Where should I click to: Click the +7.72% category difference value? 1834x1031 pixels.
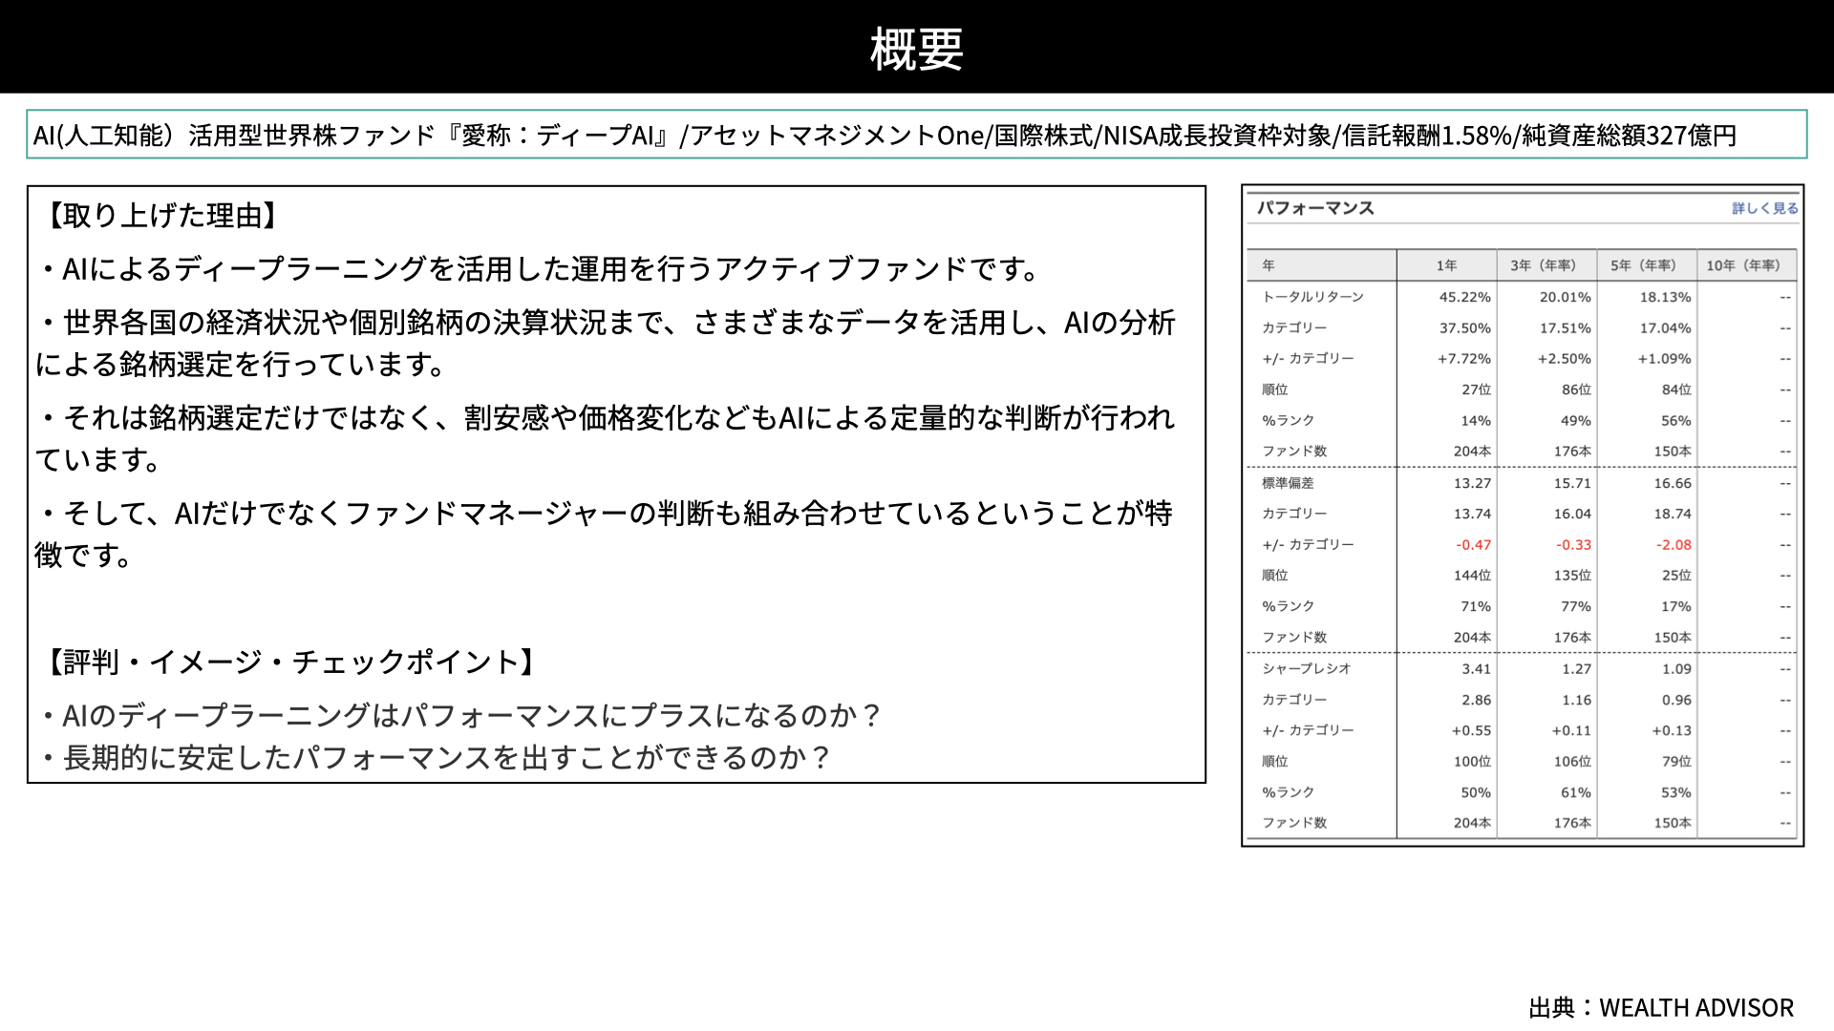[1464, 359]
